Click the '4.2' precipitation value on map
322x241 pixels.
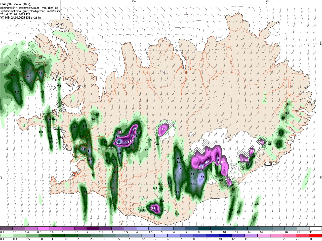(x=179, y=162)
